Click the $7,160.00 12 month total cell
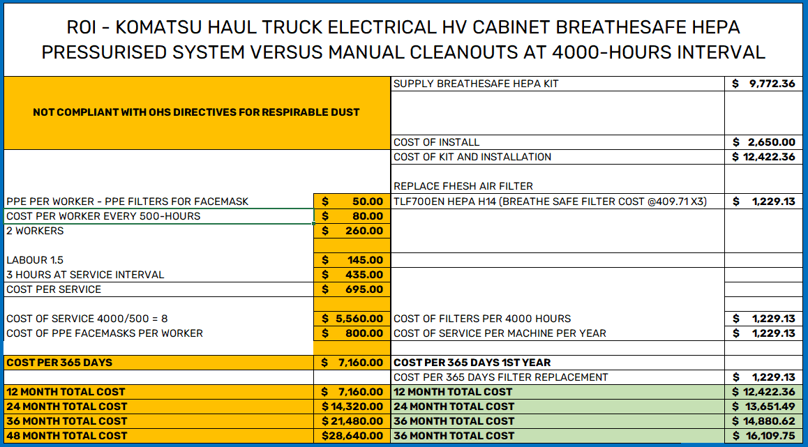808x447 pixels. pos(352,392)
